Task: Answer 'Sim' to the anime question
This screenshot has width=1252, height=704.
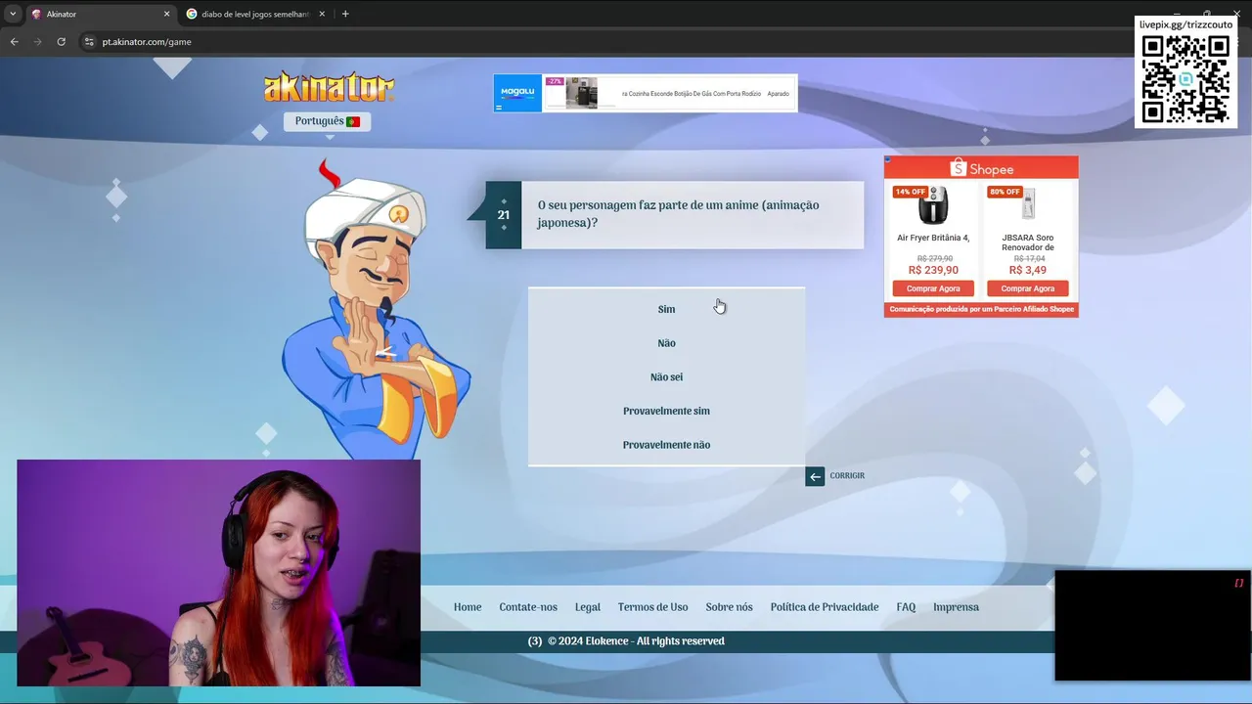Action: pyautogui.click(x=666, y=309)
